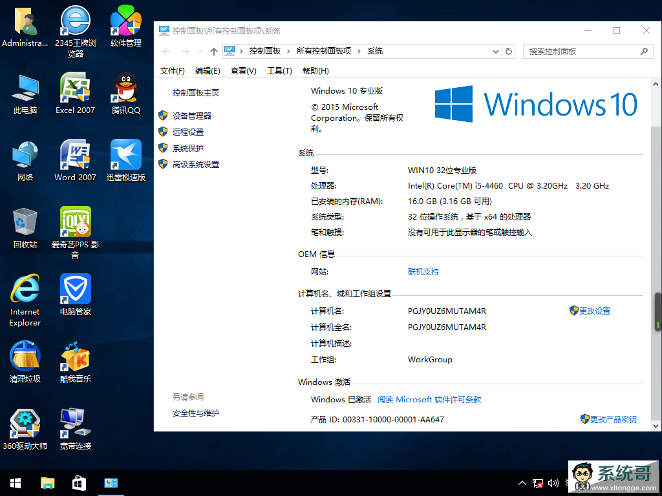Open 远程设置 link
This screenshot has width=662, height=496.
pos(188,132)
